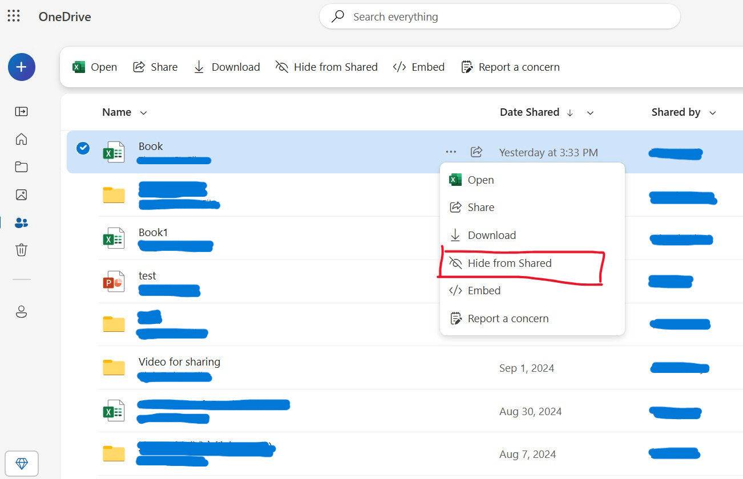Viewport: 743px width, 479px height.
Task: Click Report a concern in the toolbar
Action: click(510, 67)
